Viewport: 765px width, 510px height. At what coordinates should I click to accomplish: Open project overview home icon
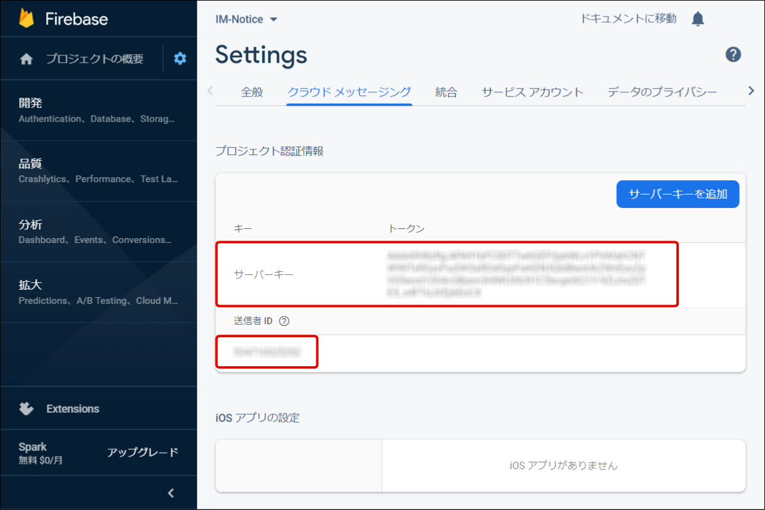point(26,59)
